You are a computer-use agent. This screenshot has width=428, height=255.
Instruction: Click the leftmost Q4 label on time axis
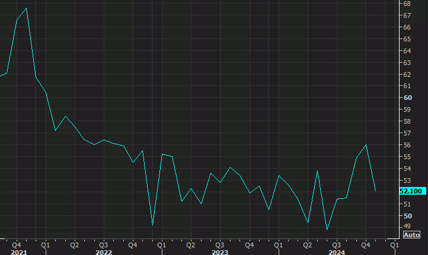tap(16, 244)
